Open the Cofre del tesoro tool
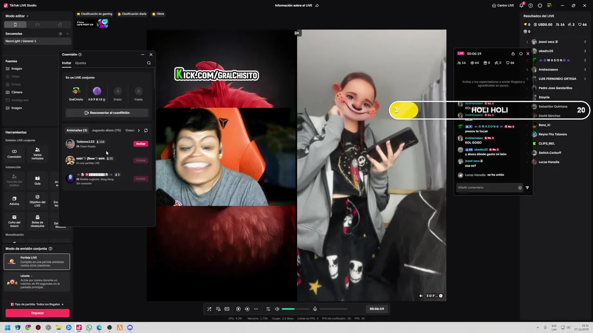 [x=14, y=221]
